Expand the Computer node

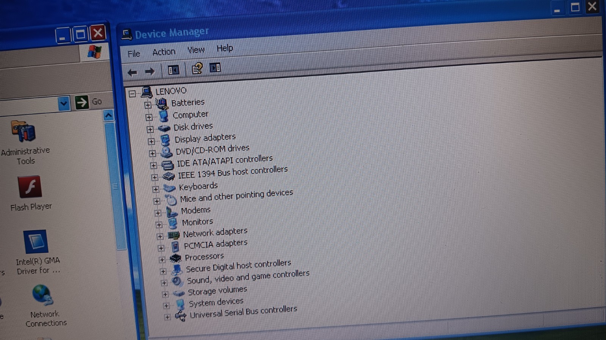point(149,117)
